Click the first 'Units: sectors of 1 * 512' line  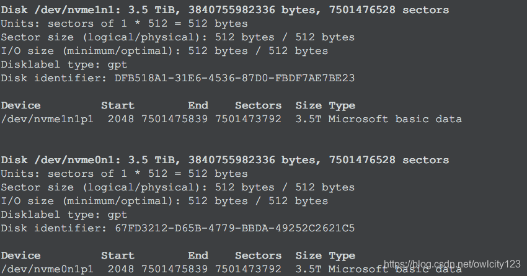point(124,24)
